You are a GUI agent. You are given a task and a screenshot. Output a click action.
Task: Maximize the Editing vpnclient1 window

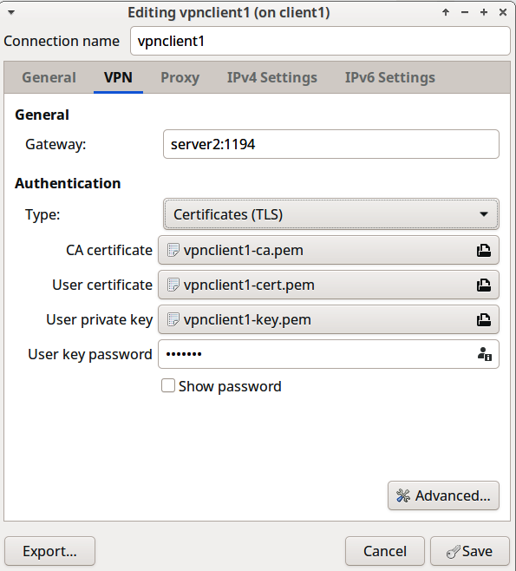point(484,12)
